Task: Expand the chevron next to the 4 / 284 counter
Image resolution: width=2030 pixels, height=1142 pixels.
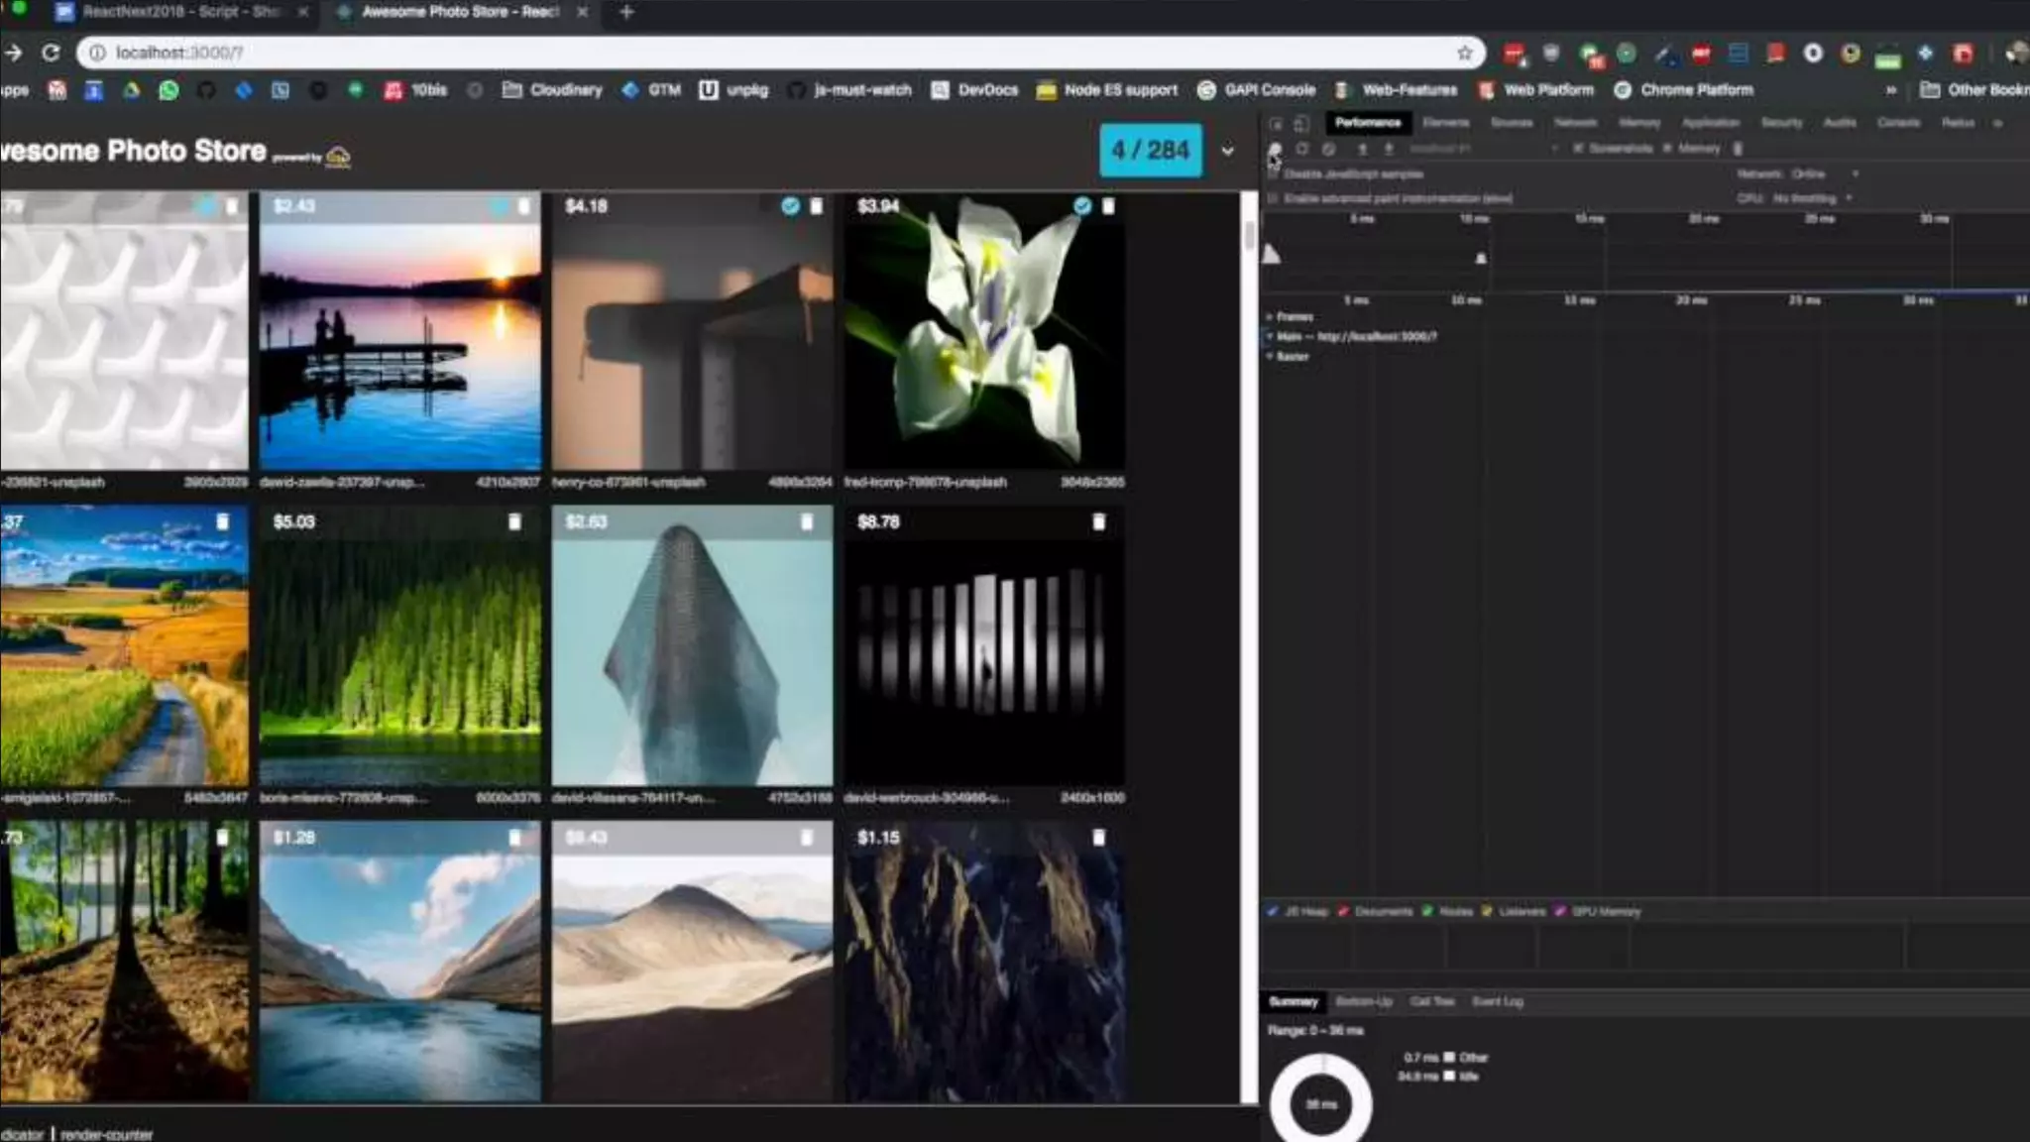Action: [1227, 151]
